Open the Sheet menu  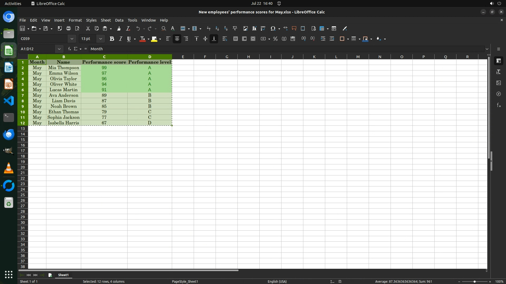[x=106, y=20]
